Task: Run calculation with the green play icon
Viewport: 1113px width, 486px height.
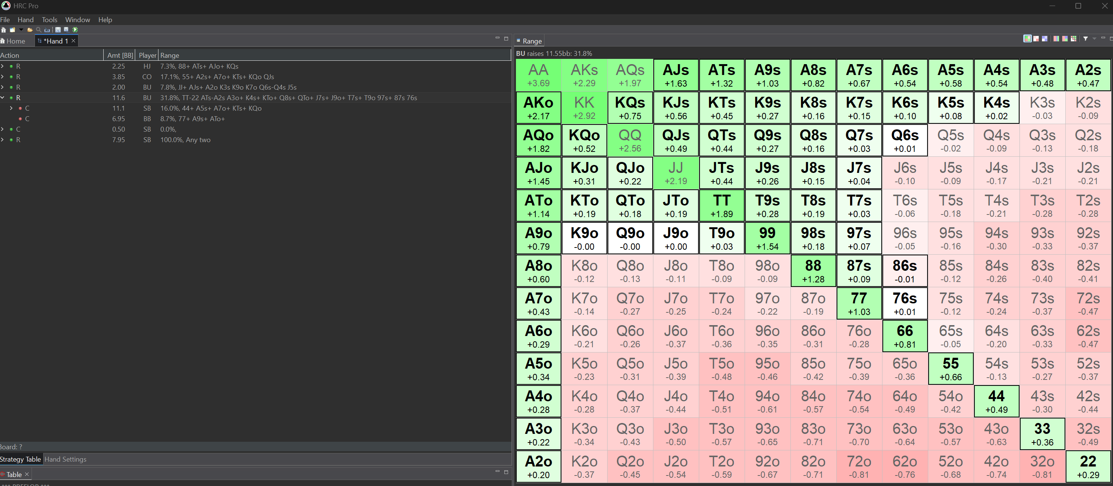Action: coord(75,30)
